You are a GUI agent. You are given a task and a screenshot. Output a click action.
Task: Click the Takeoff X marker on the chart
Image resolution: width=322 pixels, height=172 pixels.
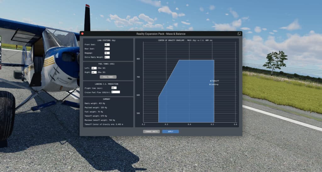211,81
